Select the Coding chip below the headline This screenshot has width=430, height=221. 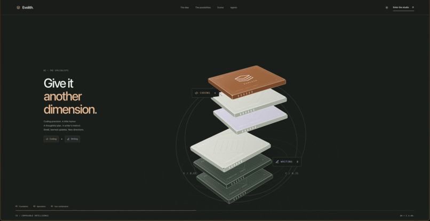point(51,139)
